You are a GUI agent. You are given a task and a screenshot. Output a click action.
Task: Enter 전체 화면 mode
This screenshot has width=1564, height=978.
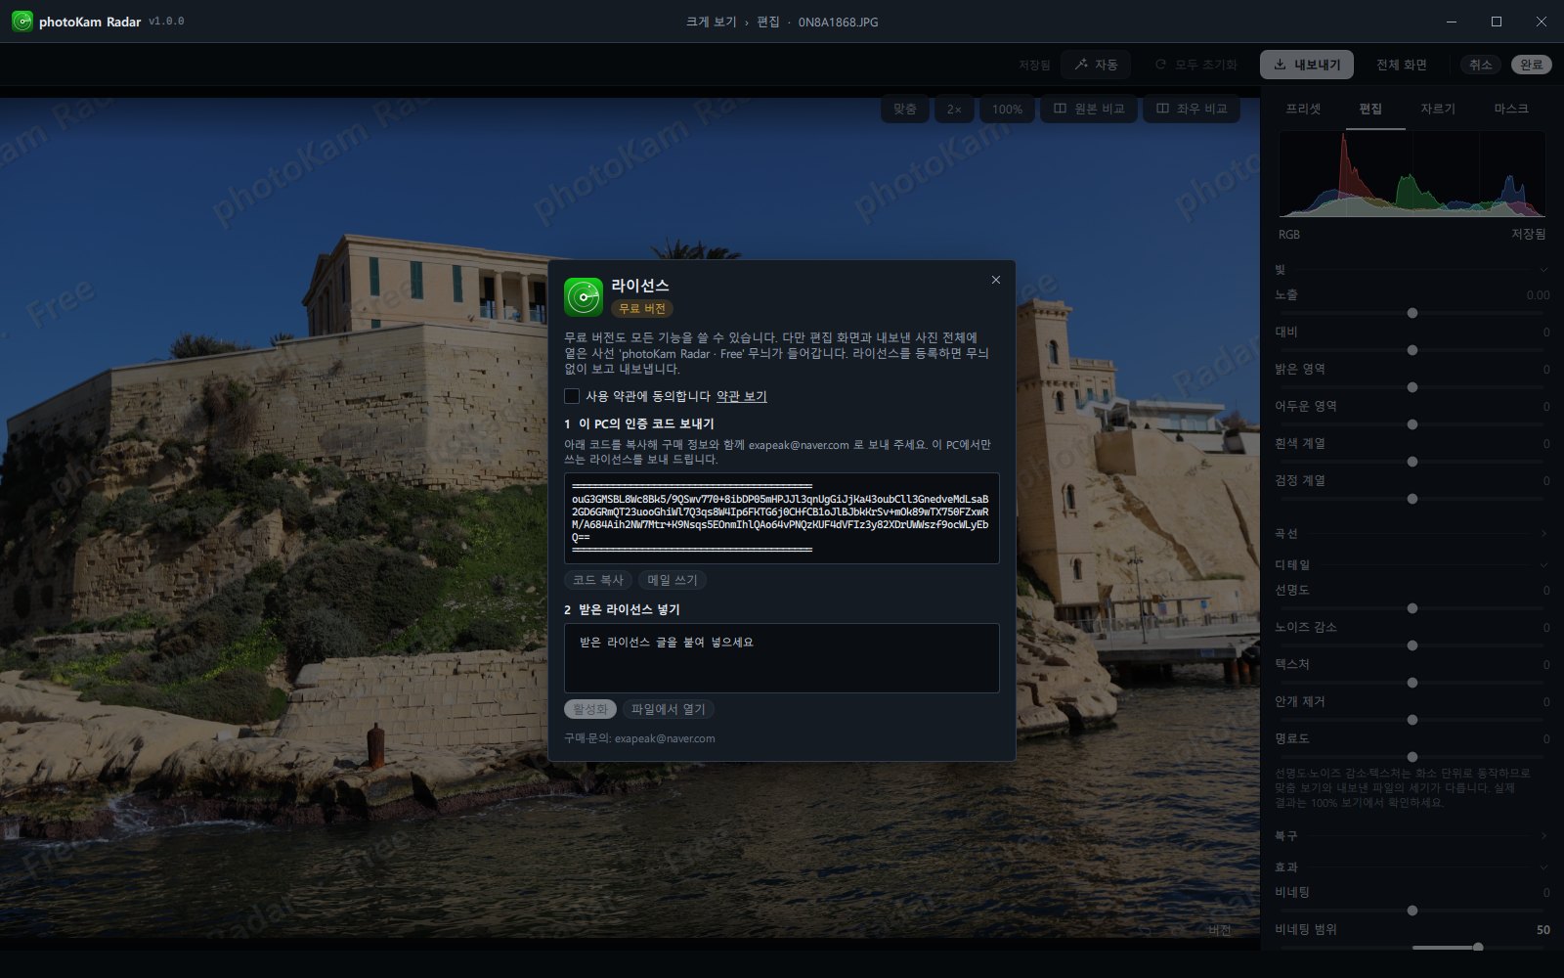(1402, 65)
